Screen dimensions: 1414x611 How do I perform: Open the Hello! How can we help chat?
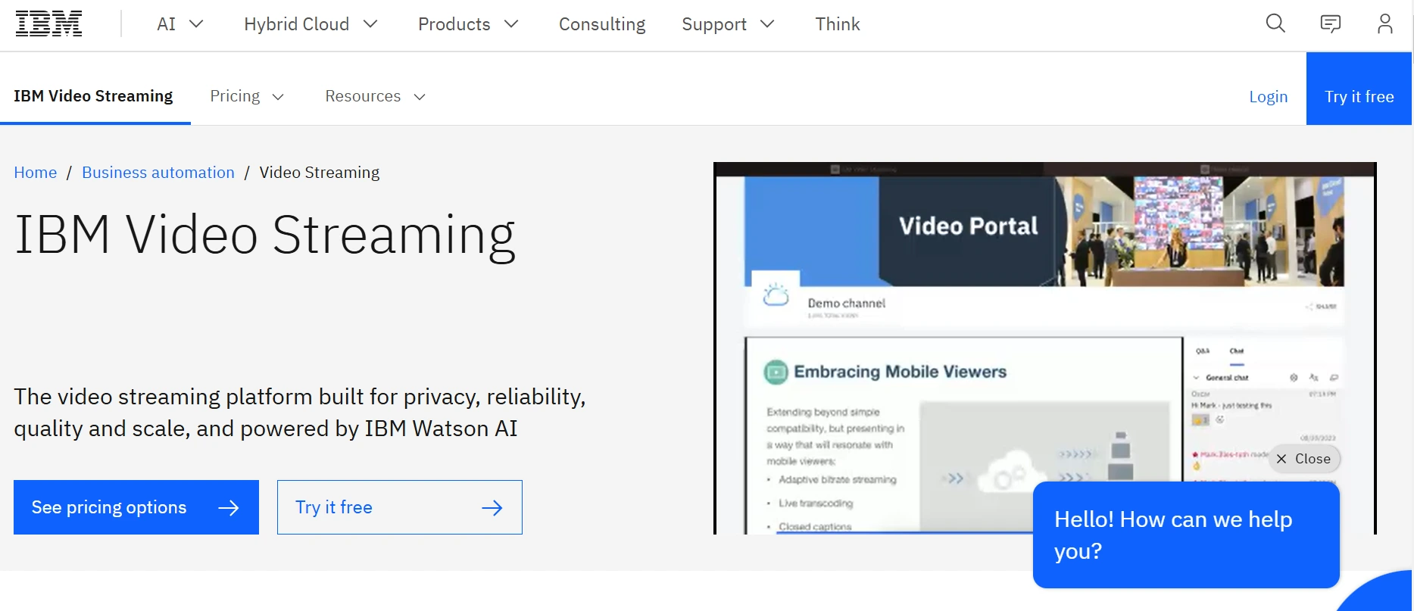(1186, 535)
